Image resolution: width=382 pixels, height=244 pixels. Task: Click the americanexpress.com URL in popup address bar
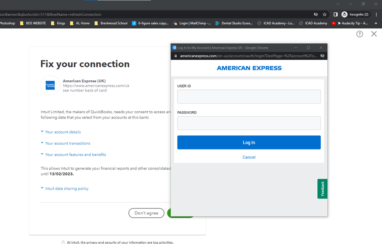tap(248, 56)
